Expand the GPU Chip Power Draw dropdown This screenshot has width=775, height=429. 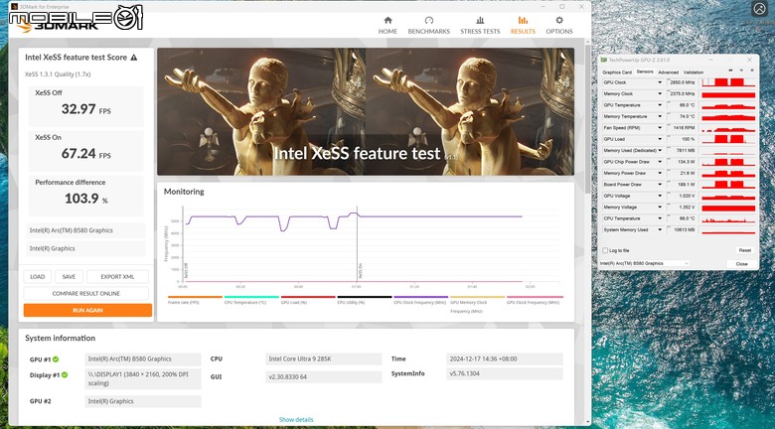660,162
